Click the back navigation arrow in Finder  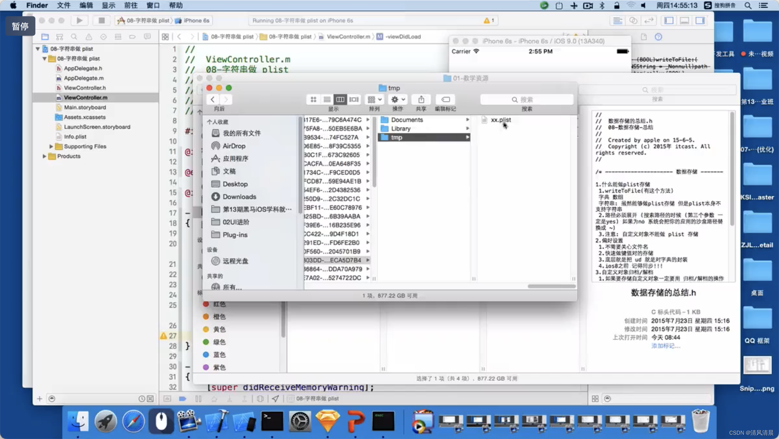tap(212, 99)
